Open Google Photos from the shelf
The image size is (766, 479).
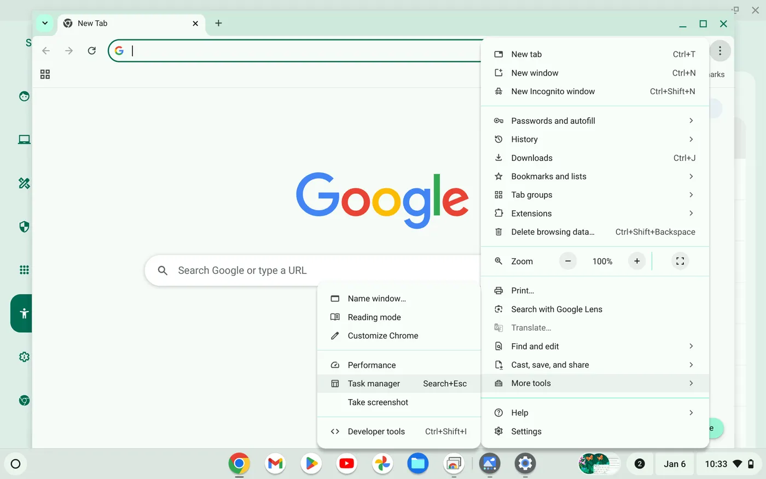click(x=382, y=464)
